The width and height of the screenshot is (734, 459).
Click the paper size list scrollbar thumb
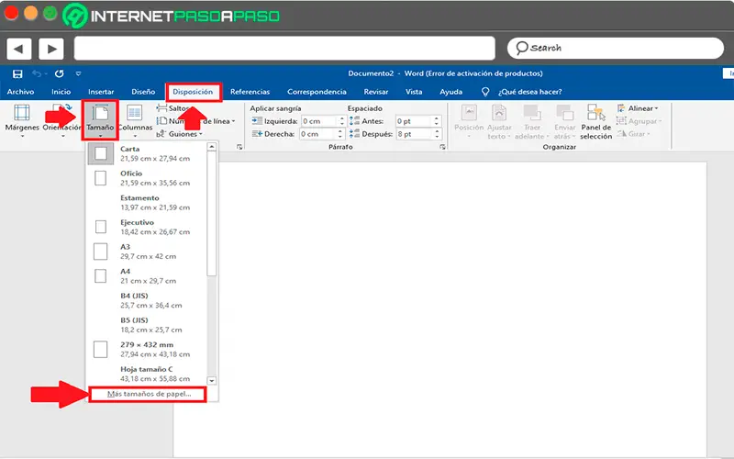pyautogui.click(x=212, y=213)
